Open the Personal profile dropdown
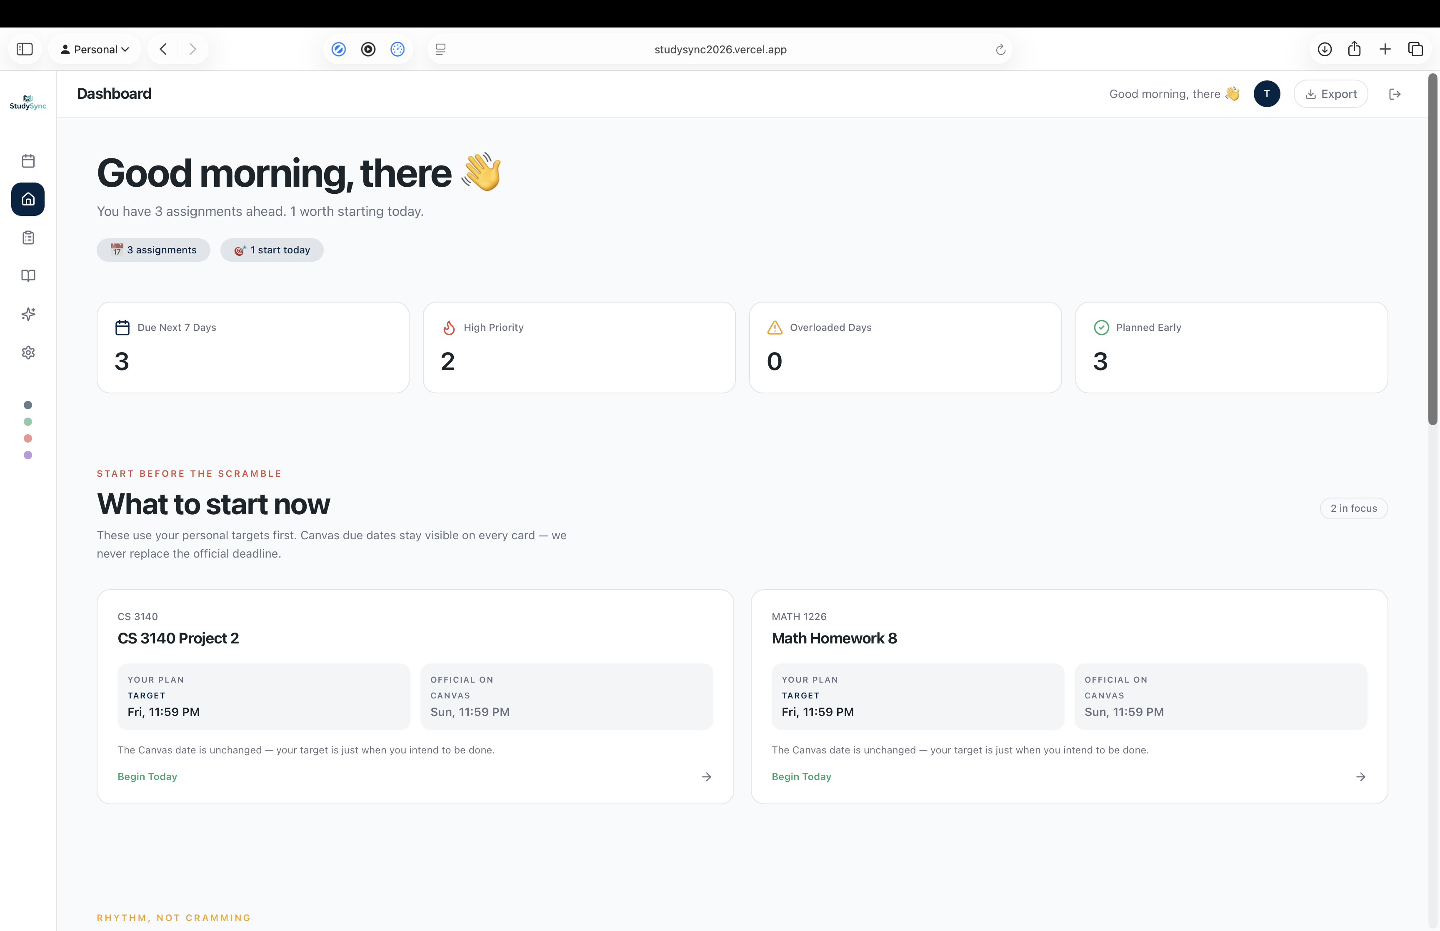 click(95, 49)
